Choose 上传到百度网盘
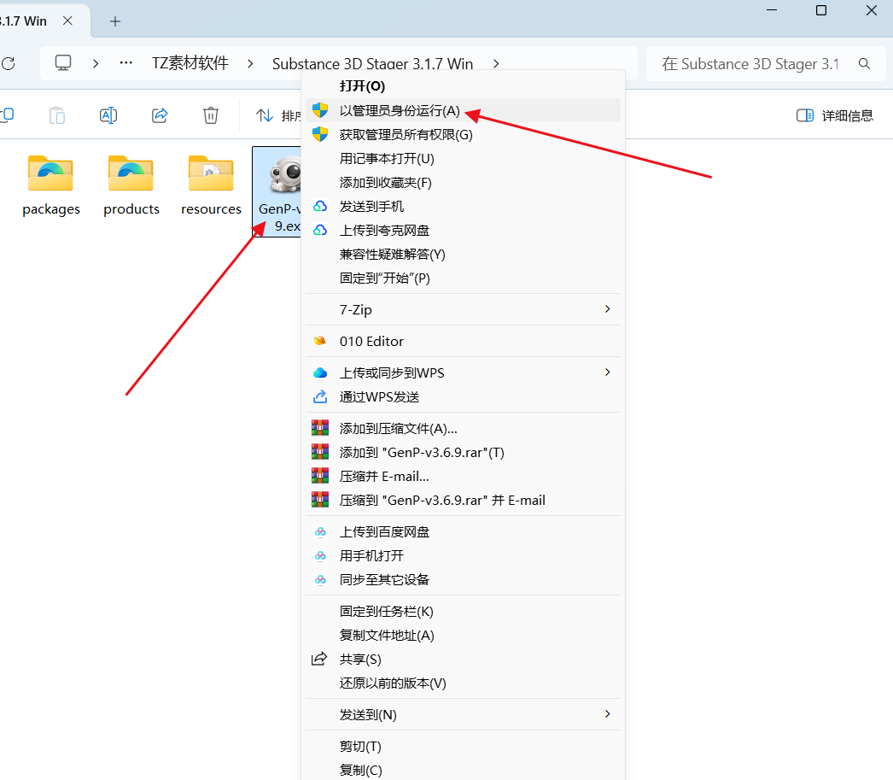The width and height of the screenshot is (893, 780). tap(463, 531)
